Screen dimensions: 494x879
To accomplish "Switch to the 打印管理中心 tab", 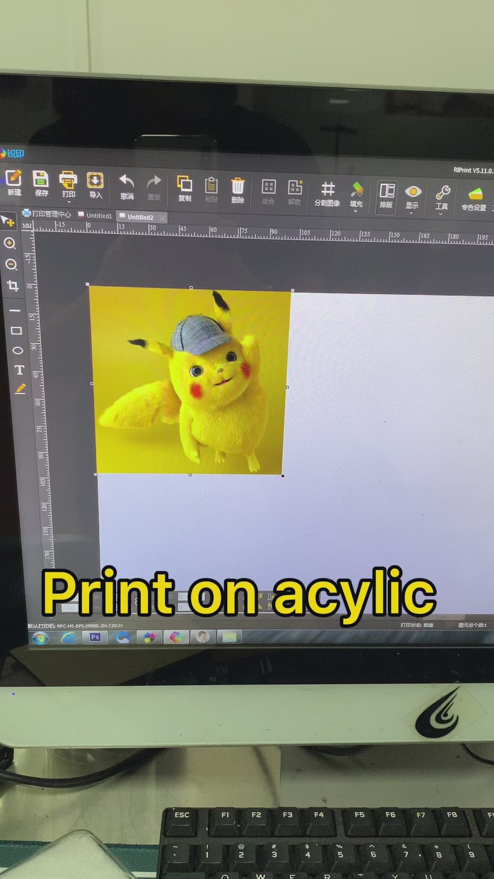I will pos(47,214).
